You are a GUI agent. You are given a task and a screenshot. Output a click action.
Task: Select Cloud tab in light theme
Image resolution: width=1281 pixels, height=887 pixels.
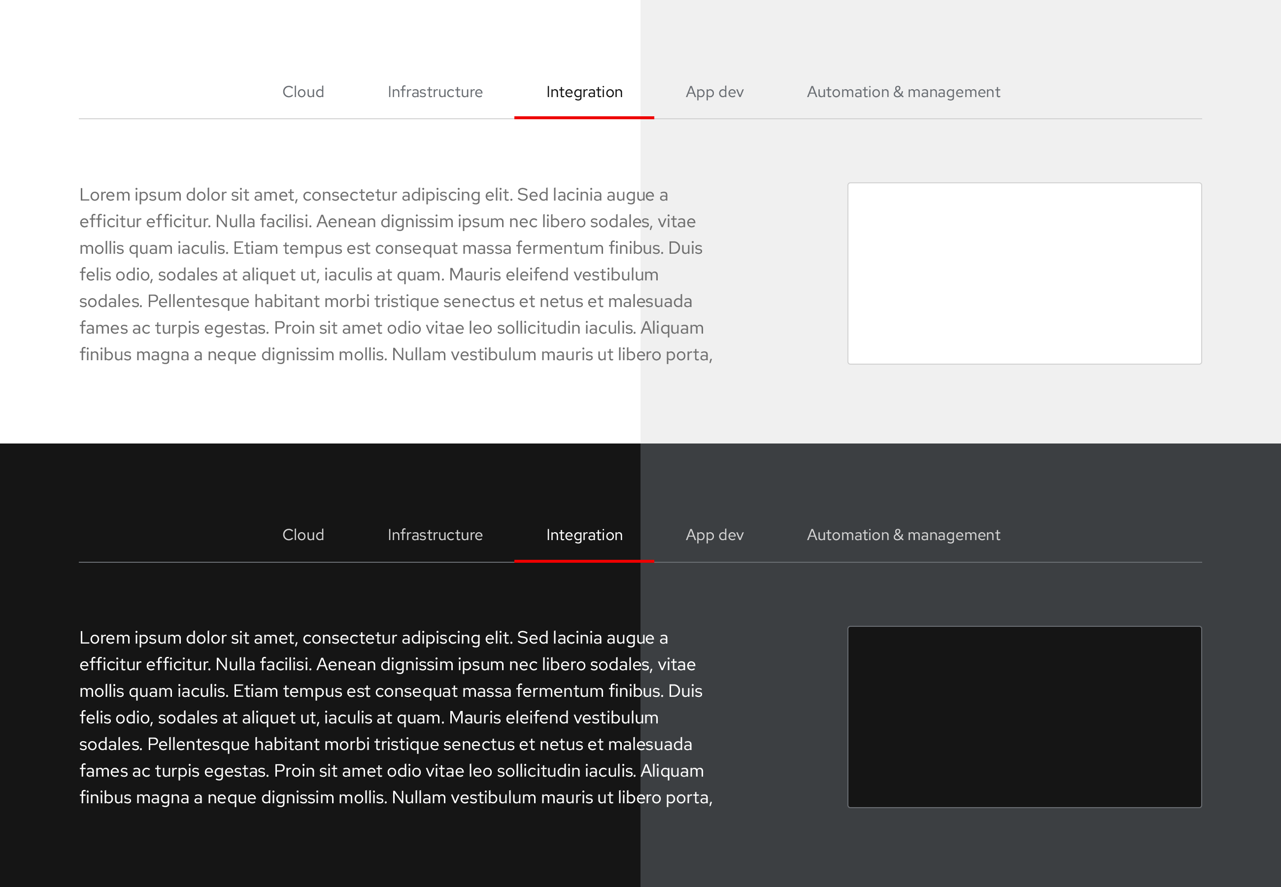point(303,92)
